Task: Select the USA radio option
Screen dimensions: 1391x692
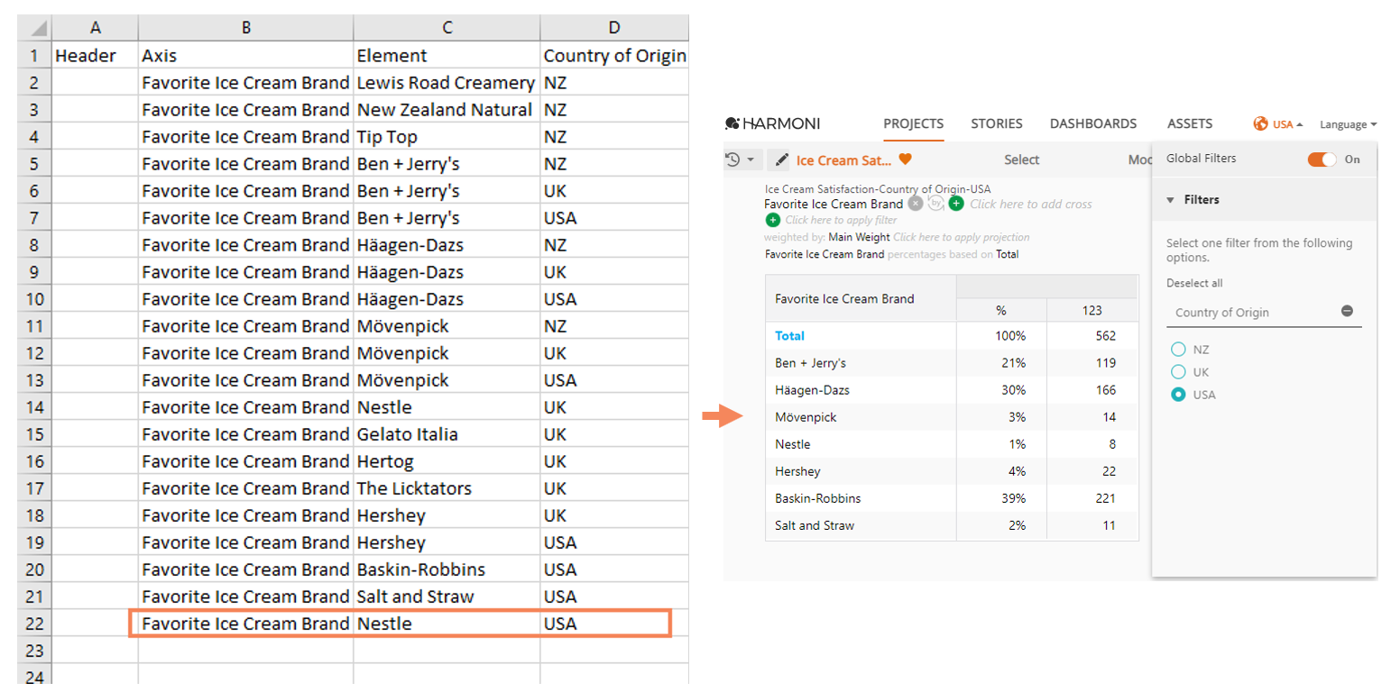Action: [1177, 395]
